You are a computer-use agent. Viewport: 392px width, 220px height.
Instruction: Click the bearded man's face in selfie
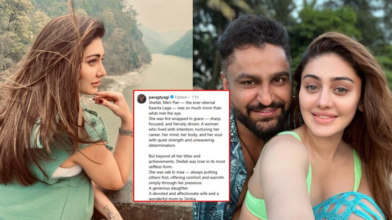click(259, 93)
